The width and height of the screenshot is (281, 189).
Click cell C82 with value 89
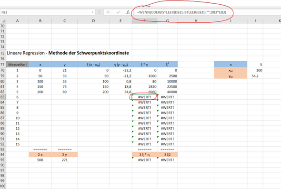pyautogui.click(x=64, y=92)
